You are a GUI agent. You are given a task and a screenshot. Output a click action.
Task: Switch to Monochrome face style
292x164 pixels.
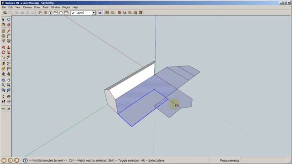click(x=141, y=13)
